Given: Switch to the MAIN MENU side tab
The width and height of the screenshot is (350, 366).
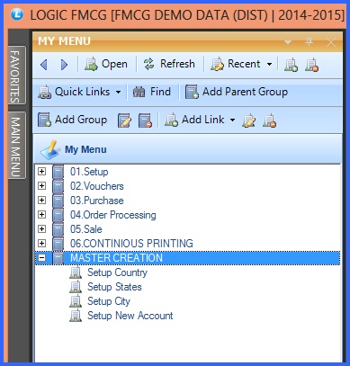Looking at the screenshot, I should point(16,146).
